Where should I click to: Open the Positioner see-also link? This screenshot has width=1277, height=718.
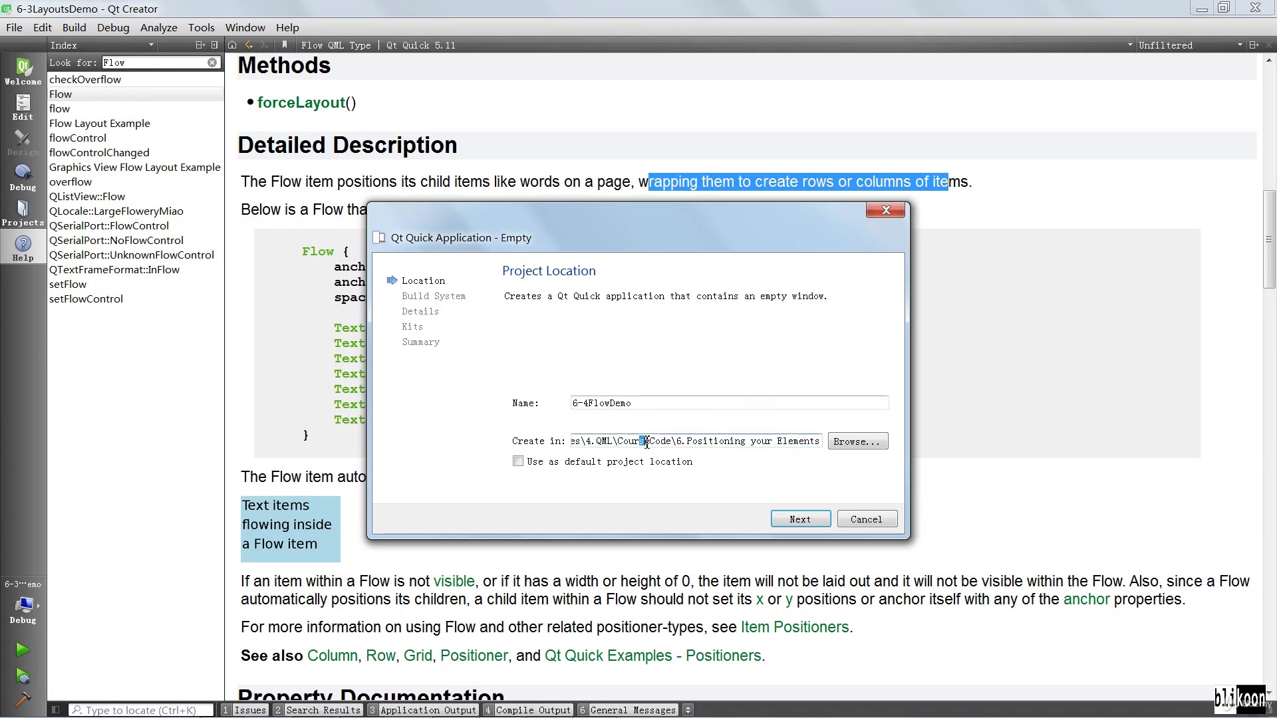474,656
